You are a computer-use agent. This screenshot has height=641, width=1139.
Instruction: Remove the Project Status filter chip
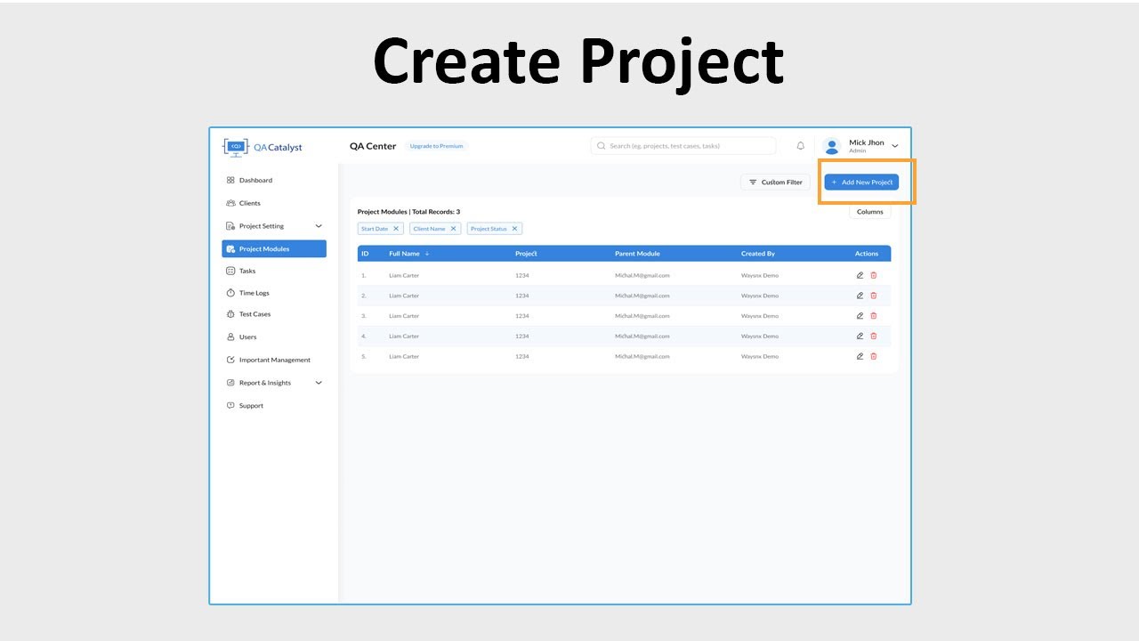(514, 229)
